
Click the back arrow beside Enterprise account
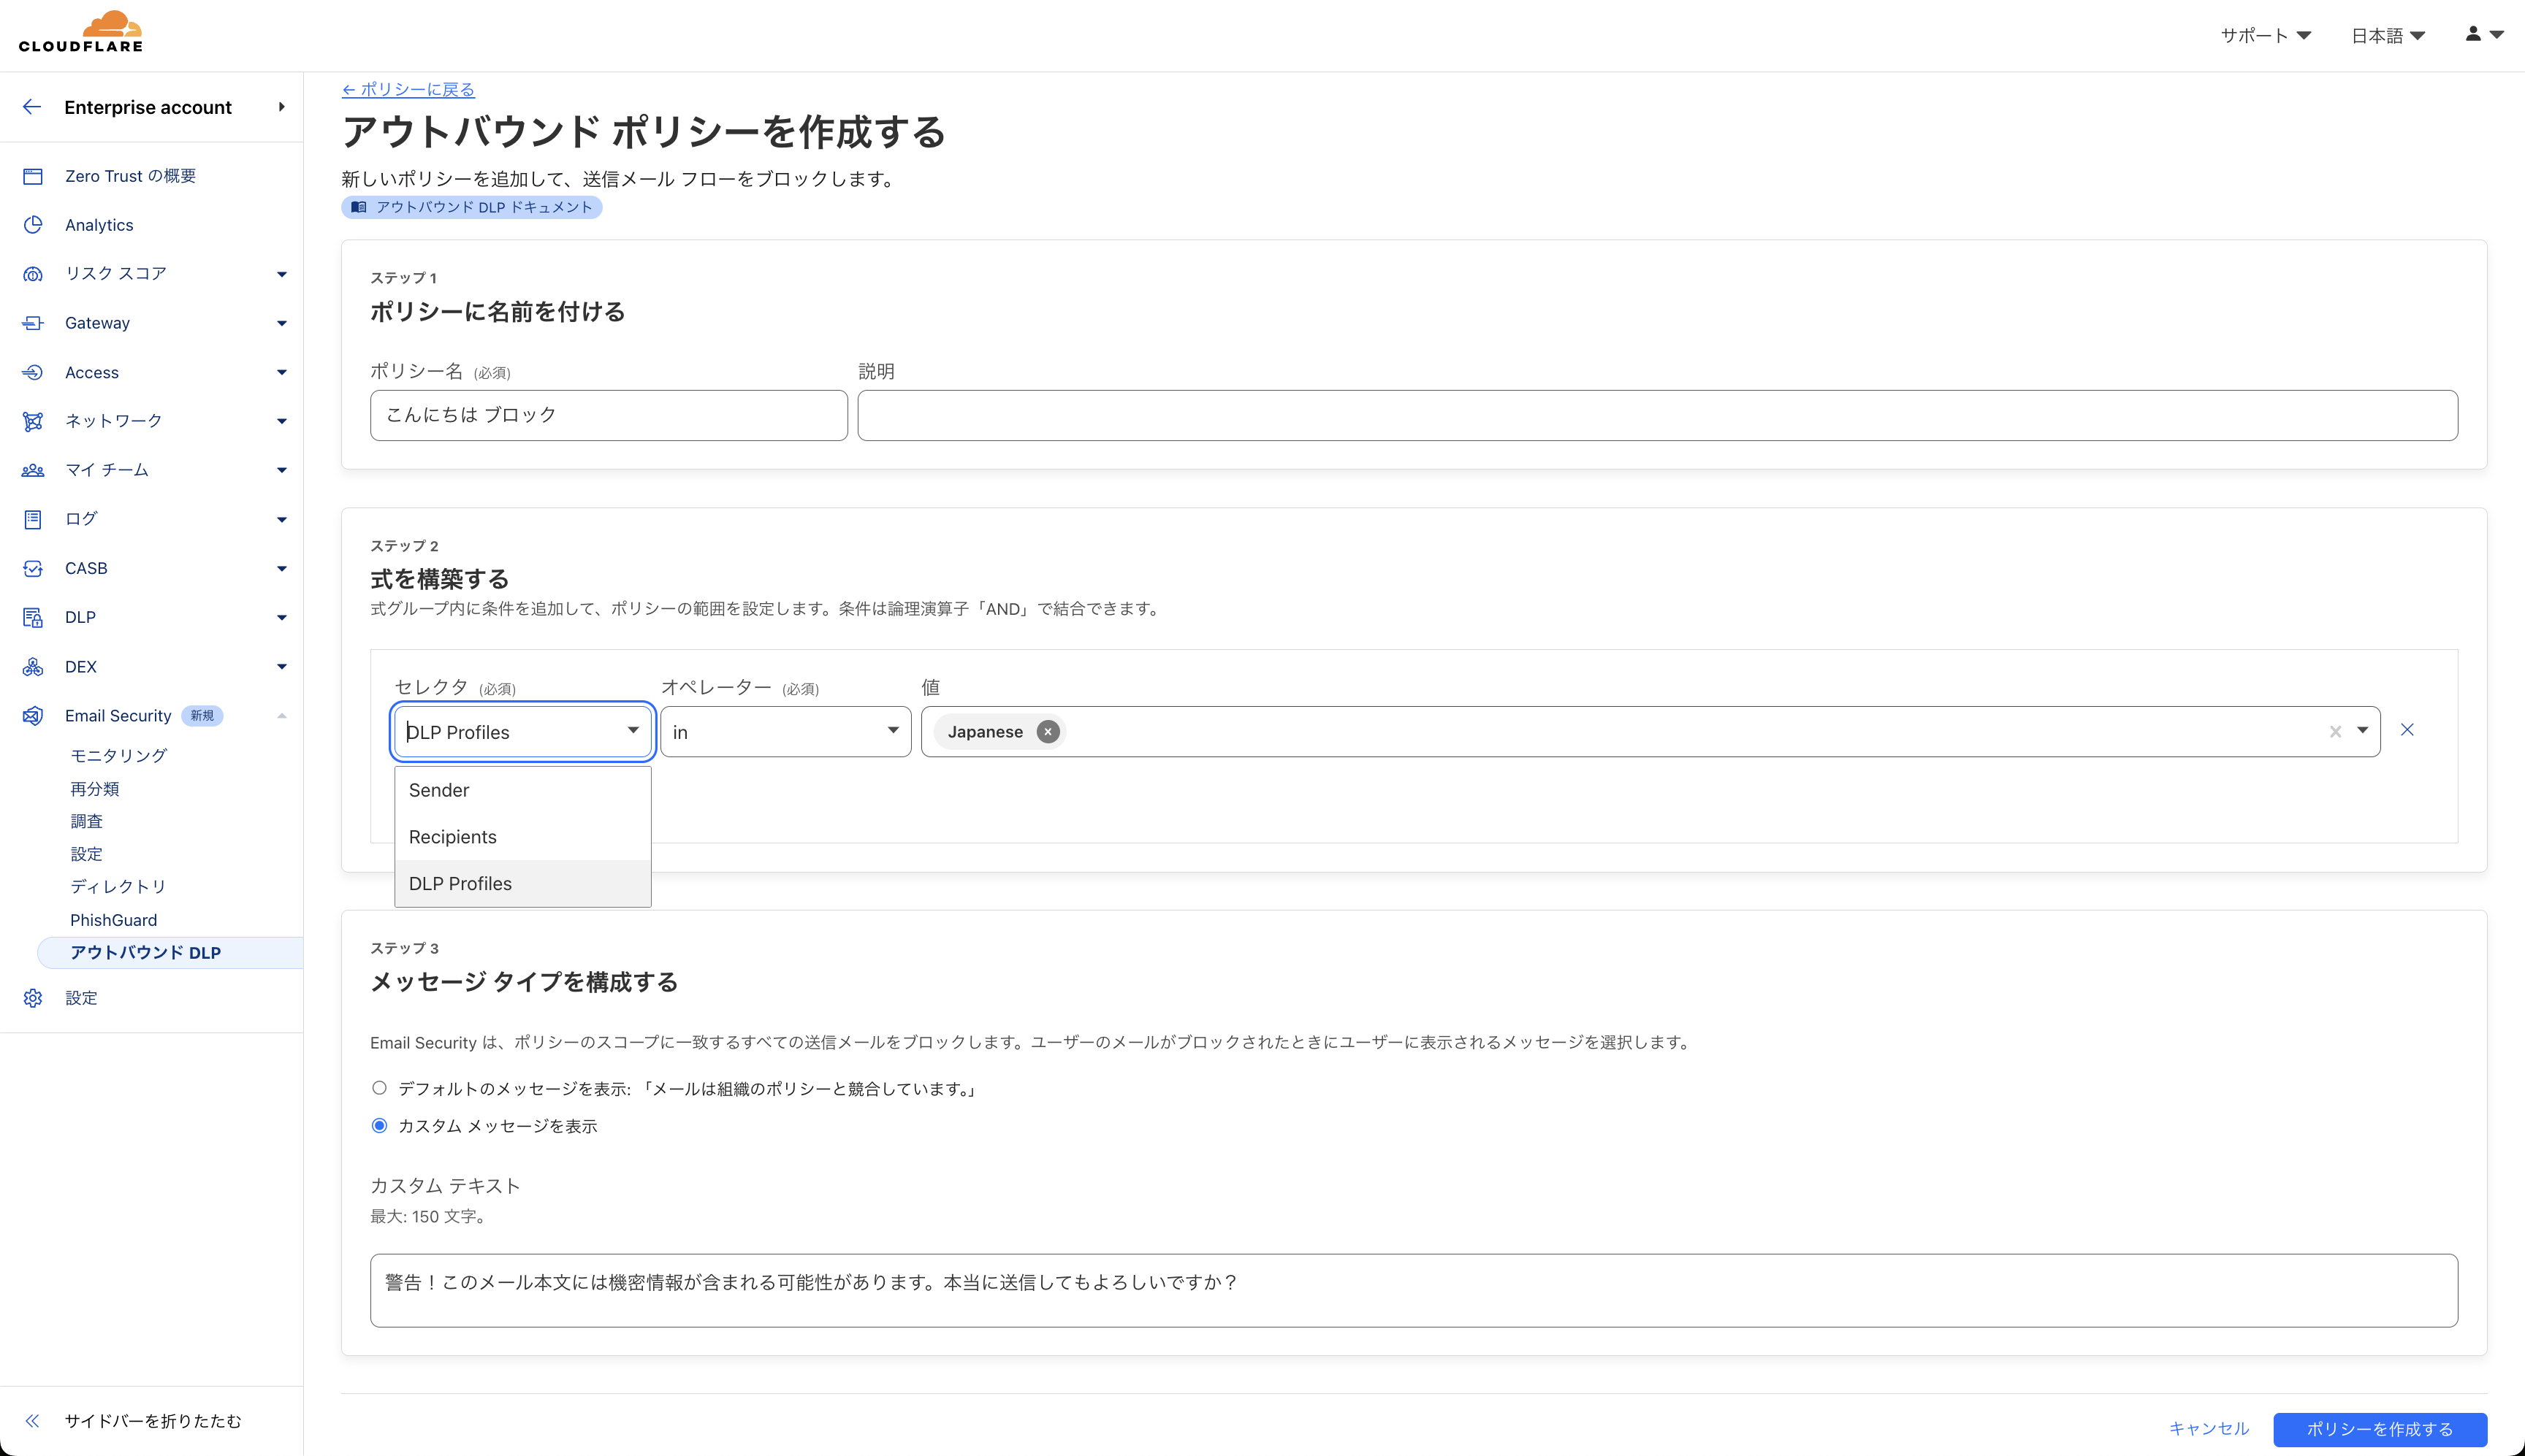[32, 107]
